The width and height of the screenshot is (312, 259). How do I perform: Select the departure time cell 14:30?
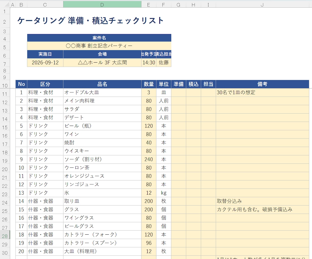(x=149, y=63)
